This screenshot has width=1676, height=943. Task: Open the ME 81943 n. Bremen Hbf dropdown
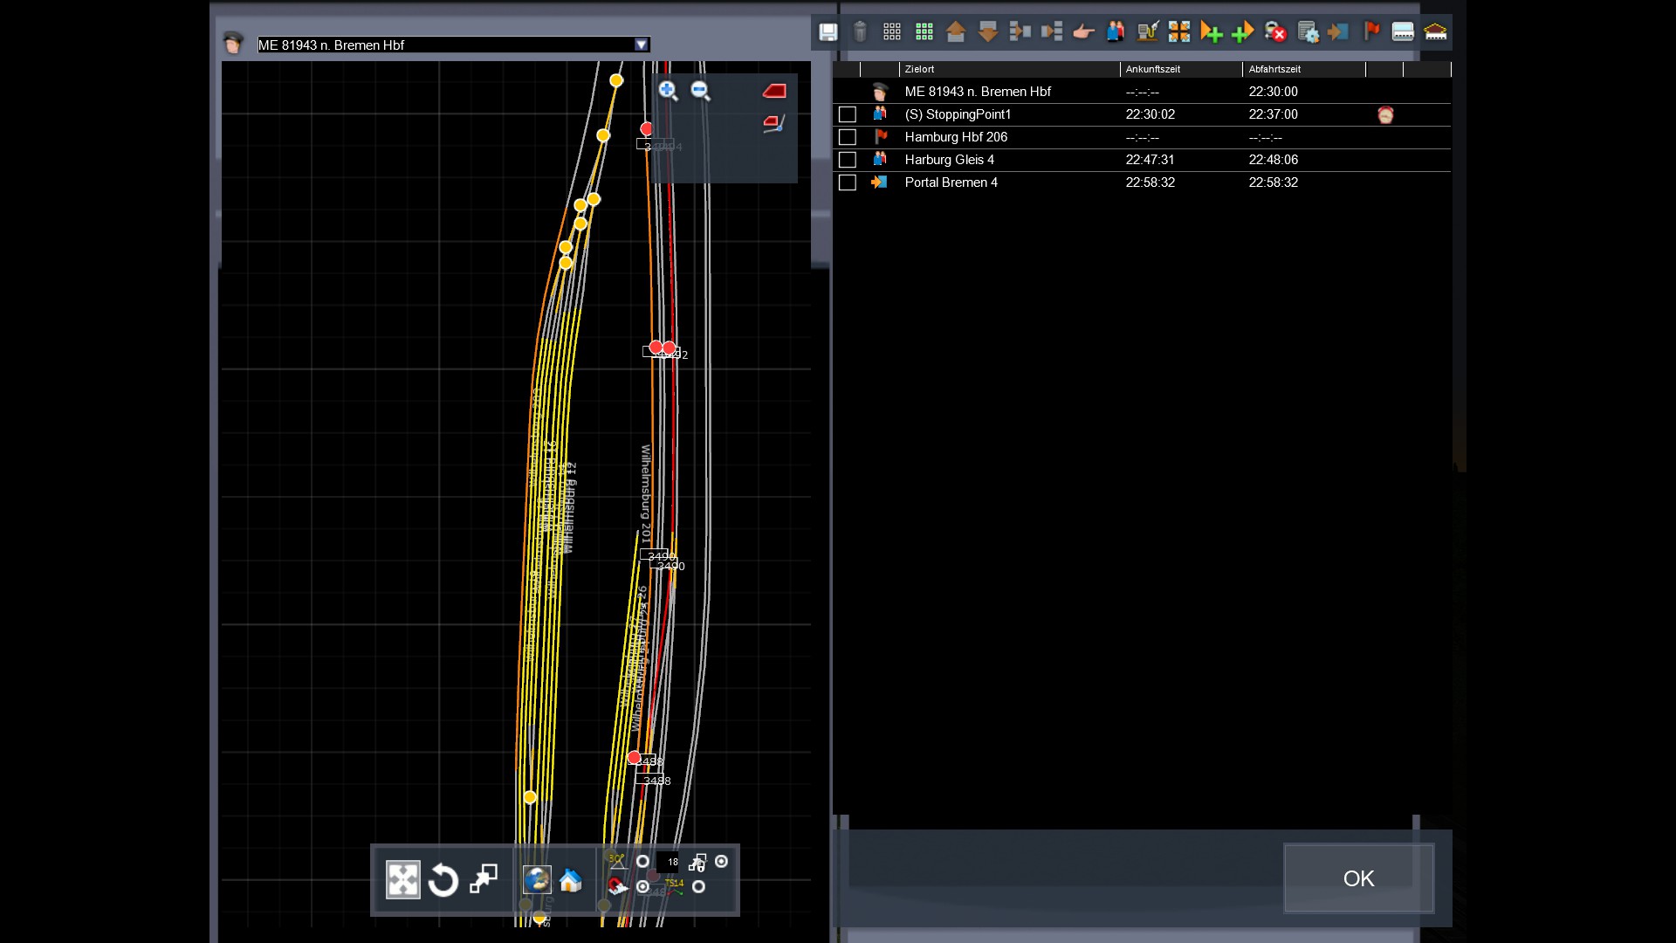[x=642, y=45]
